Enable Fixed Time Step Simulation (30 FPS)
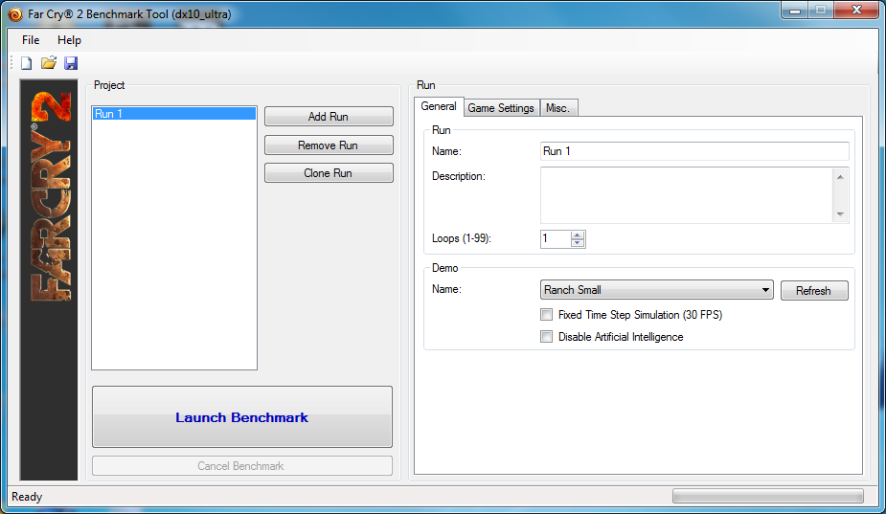The height and width of the screenshot is (514, 886). coord(546,315)
